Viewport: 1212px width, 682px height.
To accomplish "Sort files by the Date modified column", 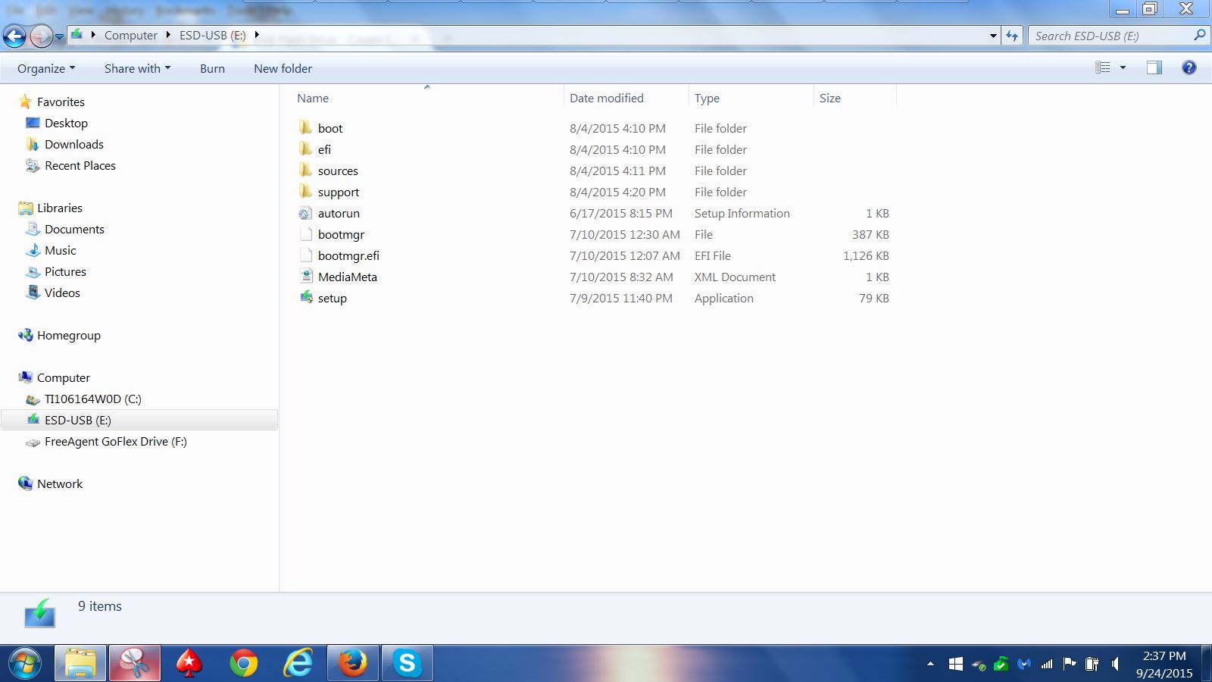I will pyautogui.click(x=606, y=98).
